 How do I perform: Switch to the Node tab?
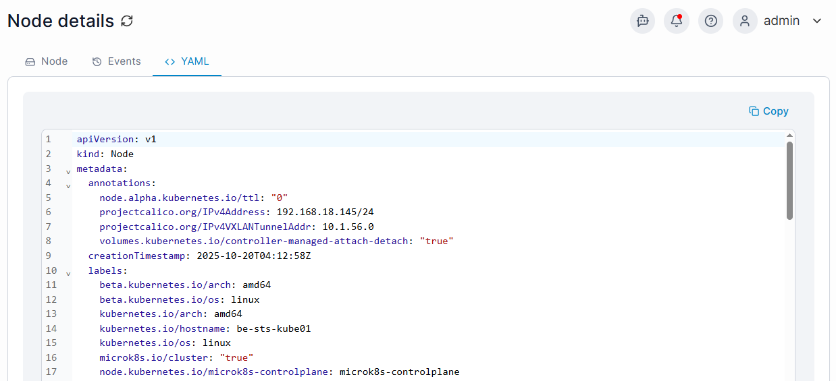coord(47,61)
